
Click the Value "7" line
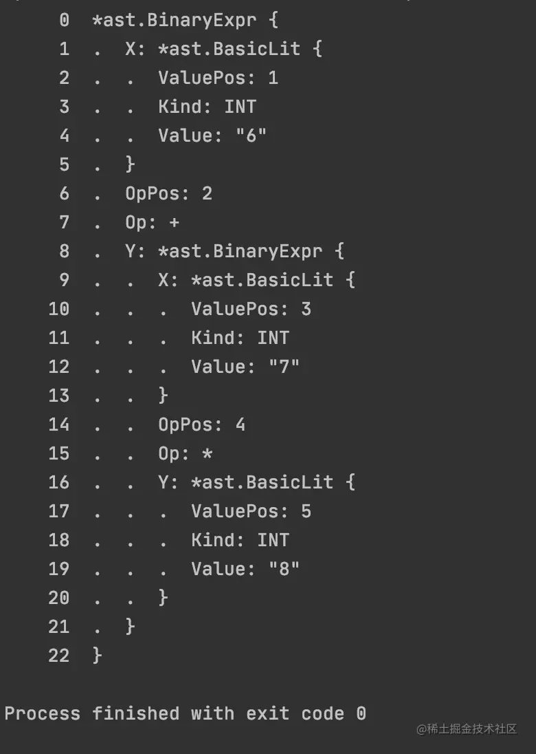click(x=245, y=367)
